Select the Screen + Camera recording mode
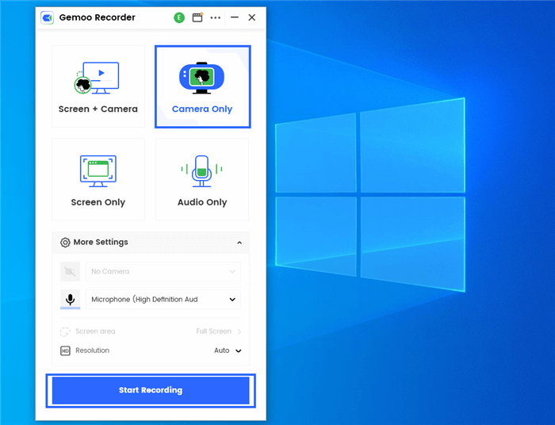This screenshot has width=555, height=425. [98, 86]
